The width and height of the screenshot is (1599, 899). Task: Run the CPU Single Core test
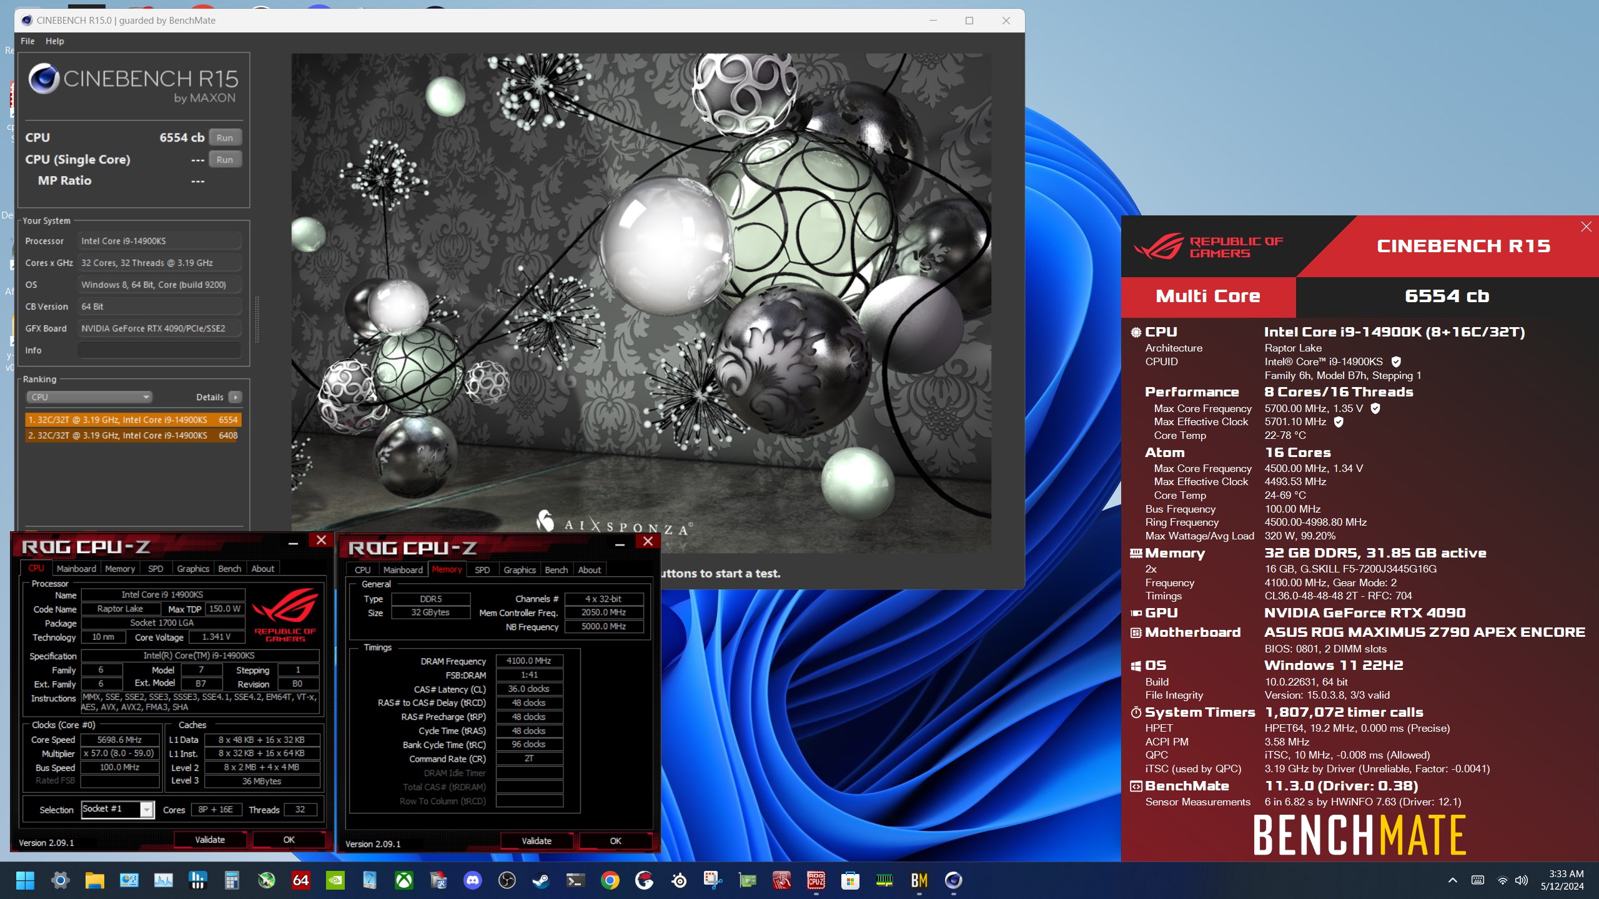coord(225,159)
